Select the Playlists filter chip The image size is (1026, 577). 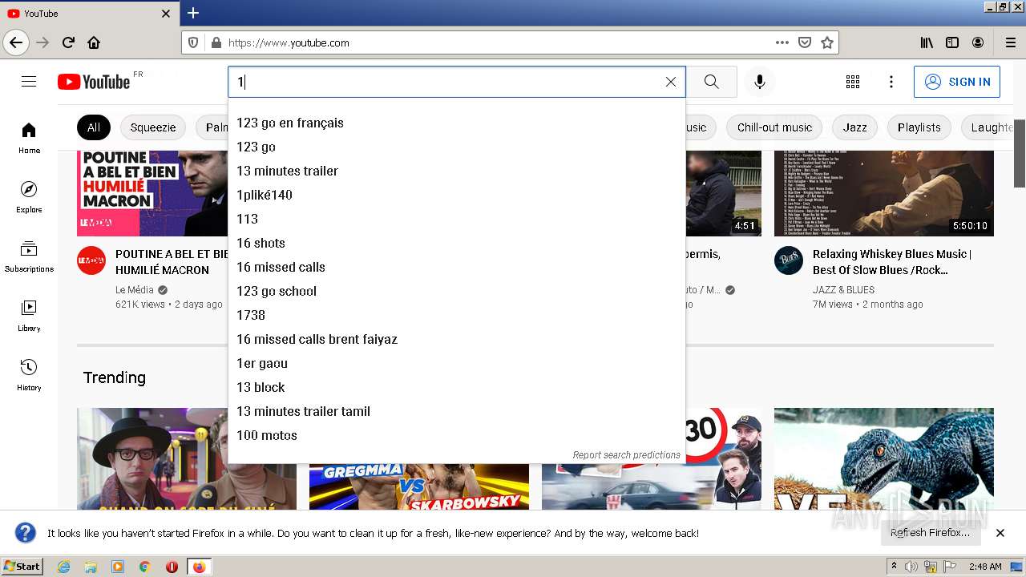919,127
